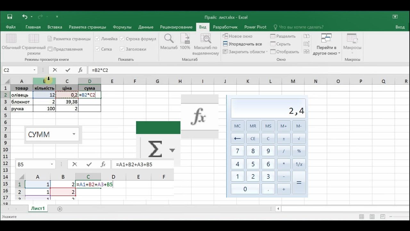Select cell containing олівець
Screen dimensions: 410x231
coord(22,95)
